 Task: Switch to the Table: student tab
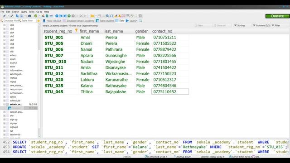105,21
